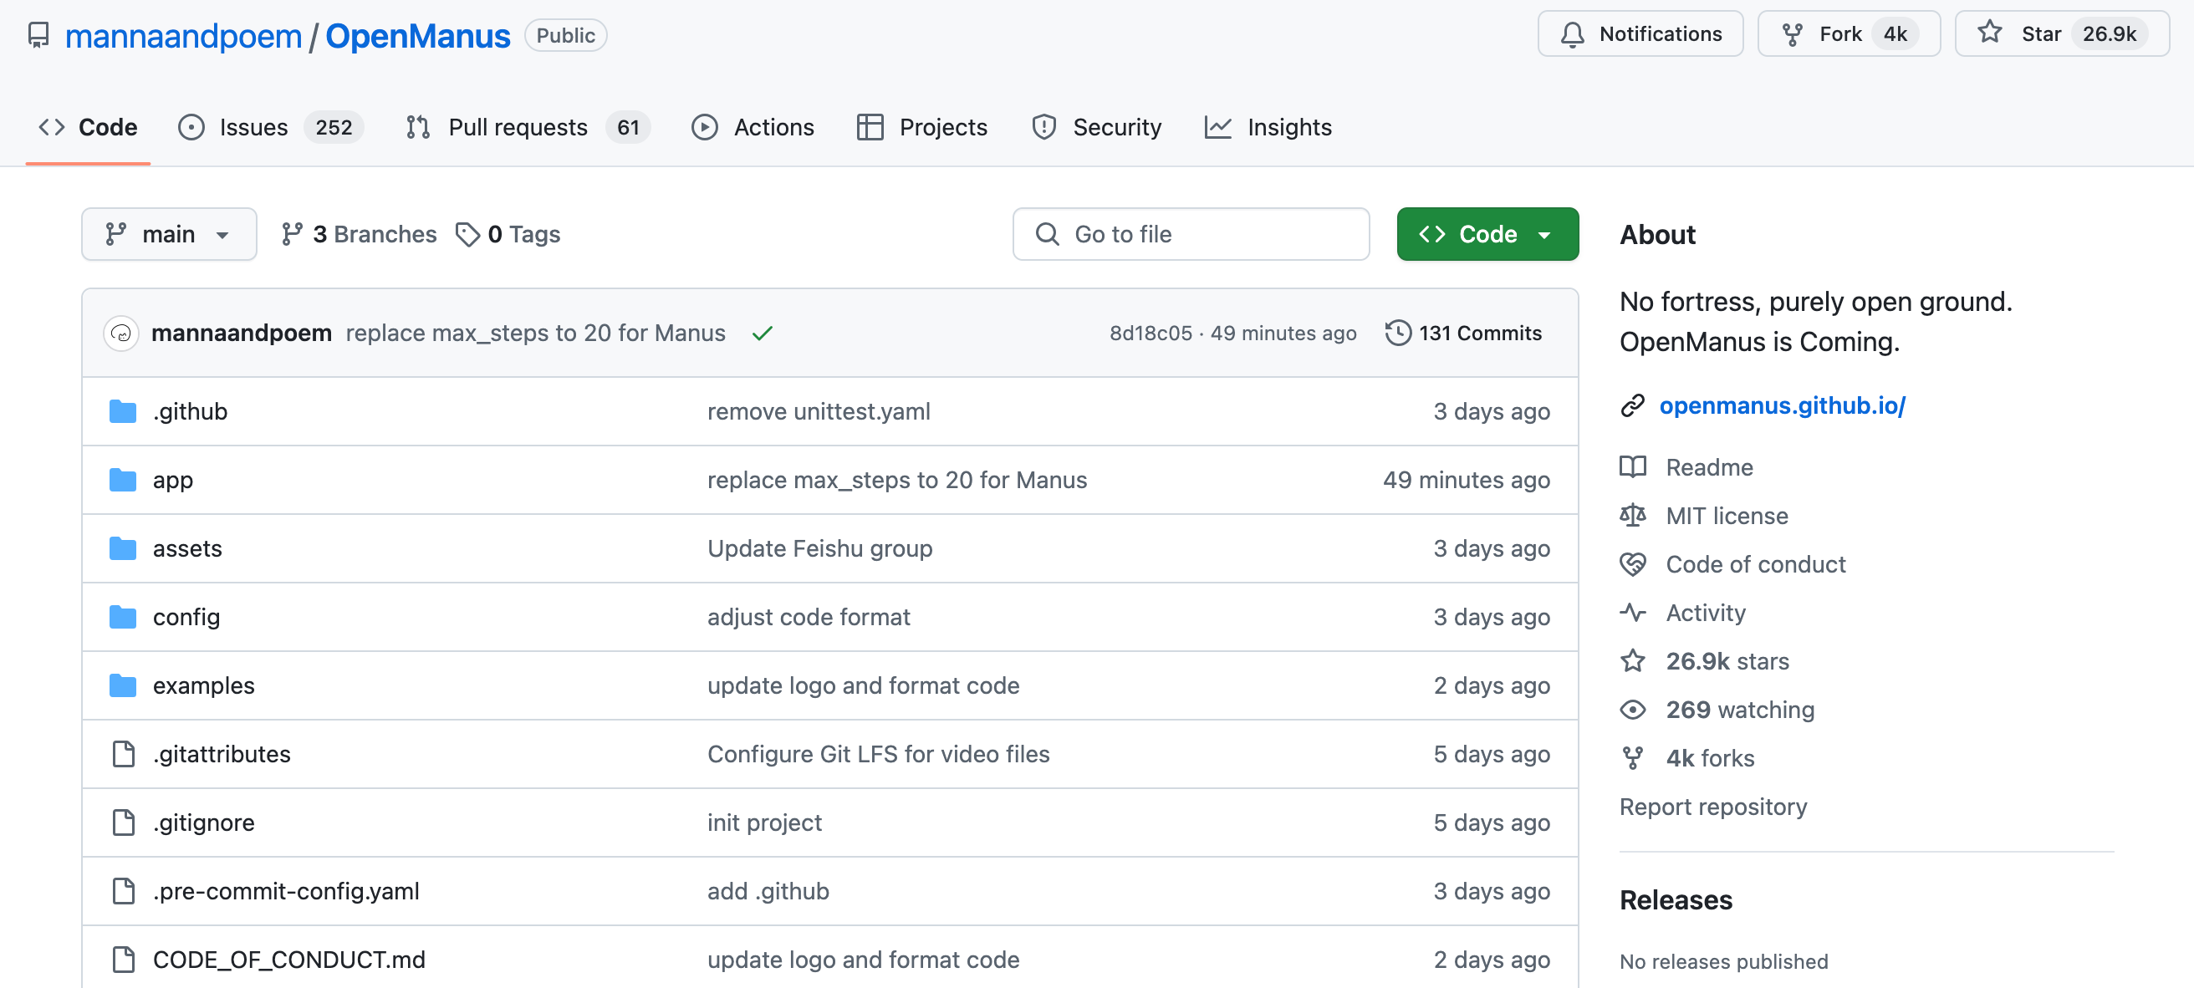The image size is (2194, 988).
Task: Click the .gitattributes file icon
Action: coord(124,754)
